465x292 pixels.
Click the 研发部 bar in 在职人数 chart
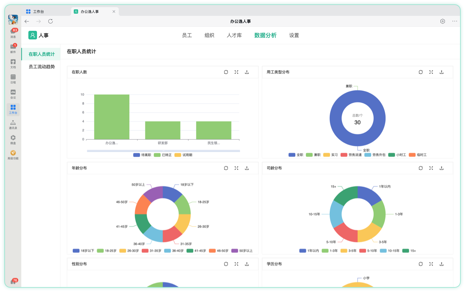163,130
